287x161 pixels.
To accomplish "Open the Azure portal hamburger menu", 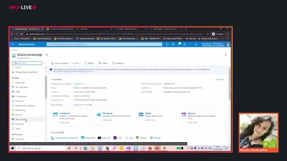I will pos(13,44).
